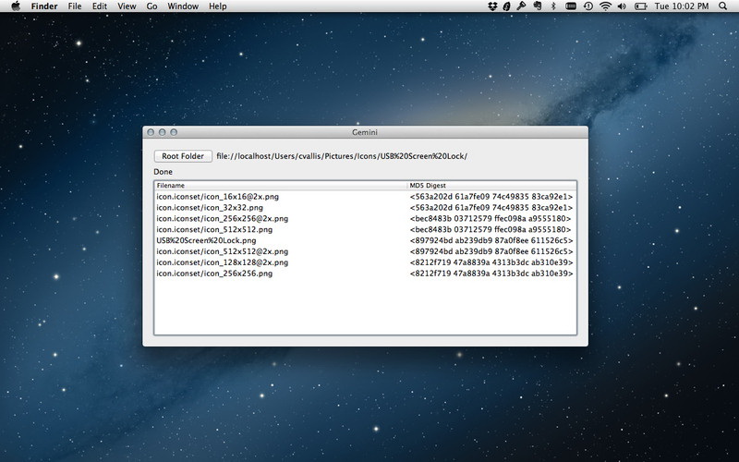739x462 pixels.
Task: Click the Time Machine status icon
Action: coord(588,6)
